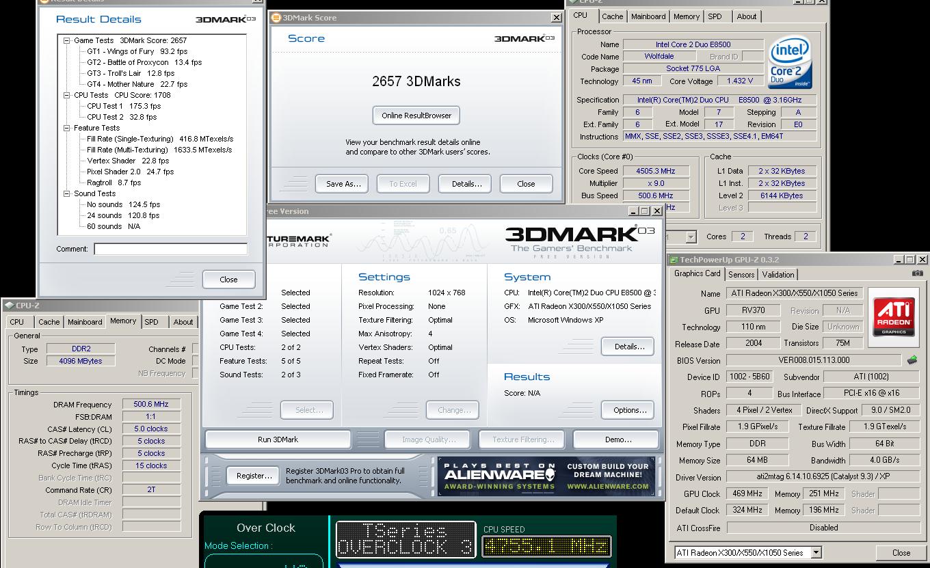Click the CPU SPEED display in Over Clock
Viewport: 930px width, 568px height.
coord(546,547)
